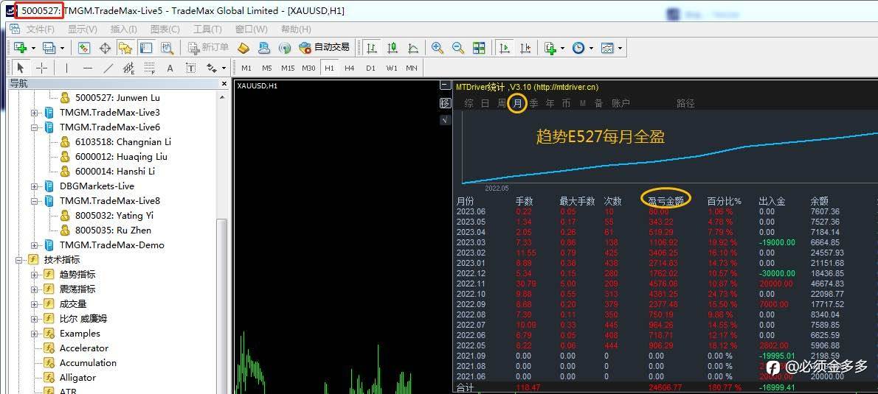
Task: Select the horizontal line tool
Action: (87, 68)
